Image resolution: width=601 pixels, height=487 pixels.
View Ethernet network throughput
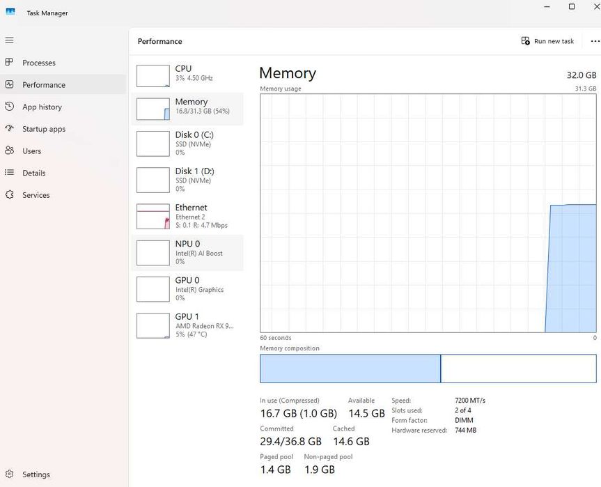point(187,216)
